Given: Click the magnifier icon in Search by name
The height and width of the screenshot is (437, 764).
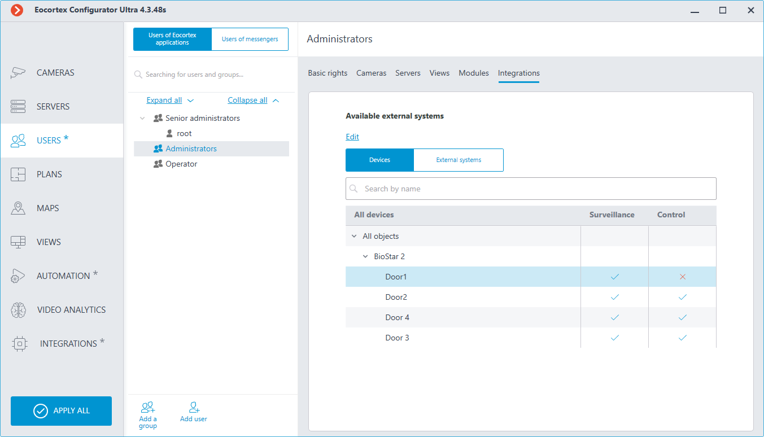Looking at the screenshot, I should [x=354, y=189].
